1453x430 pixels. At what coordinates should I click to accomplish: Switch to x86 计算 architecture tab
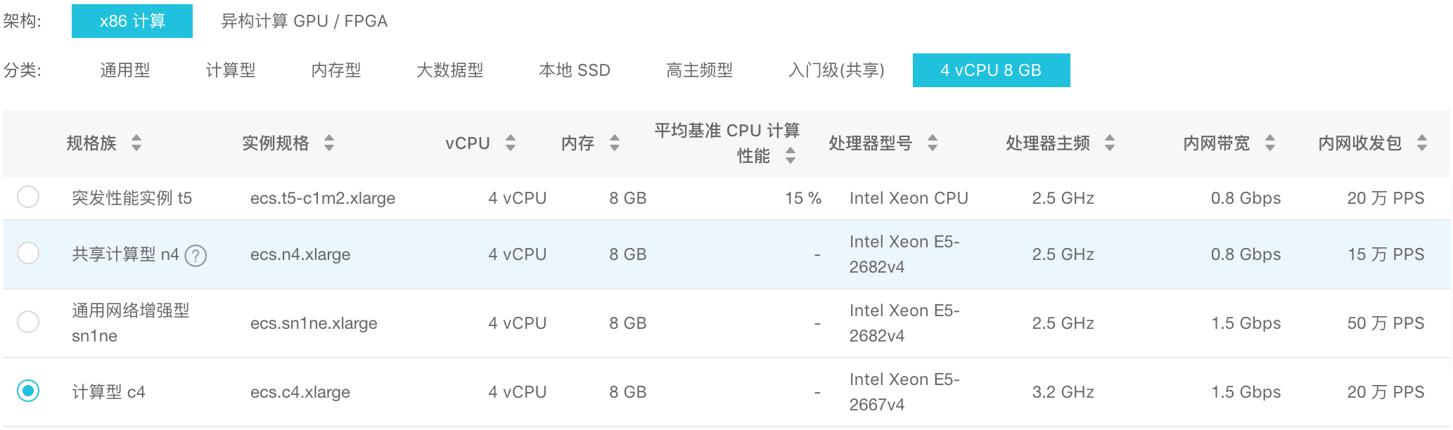click(132, 21)
